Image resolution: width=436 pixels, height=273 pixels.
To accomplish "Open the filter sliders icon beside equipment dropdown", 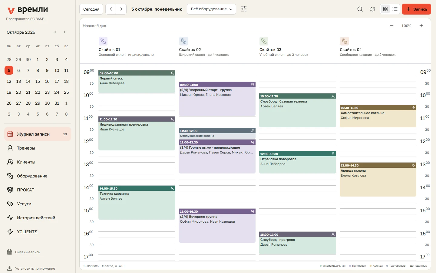I will click(244, 9).
